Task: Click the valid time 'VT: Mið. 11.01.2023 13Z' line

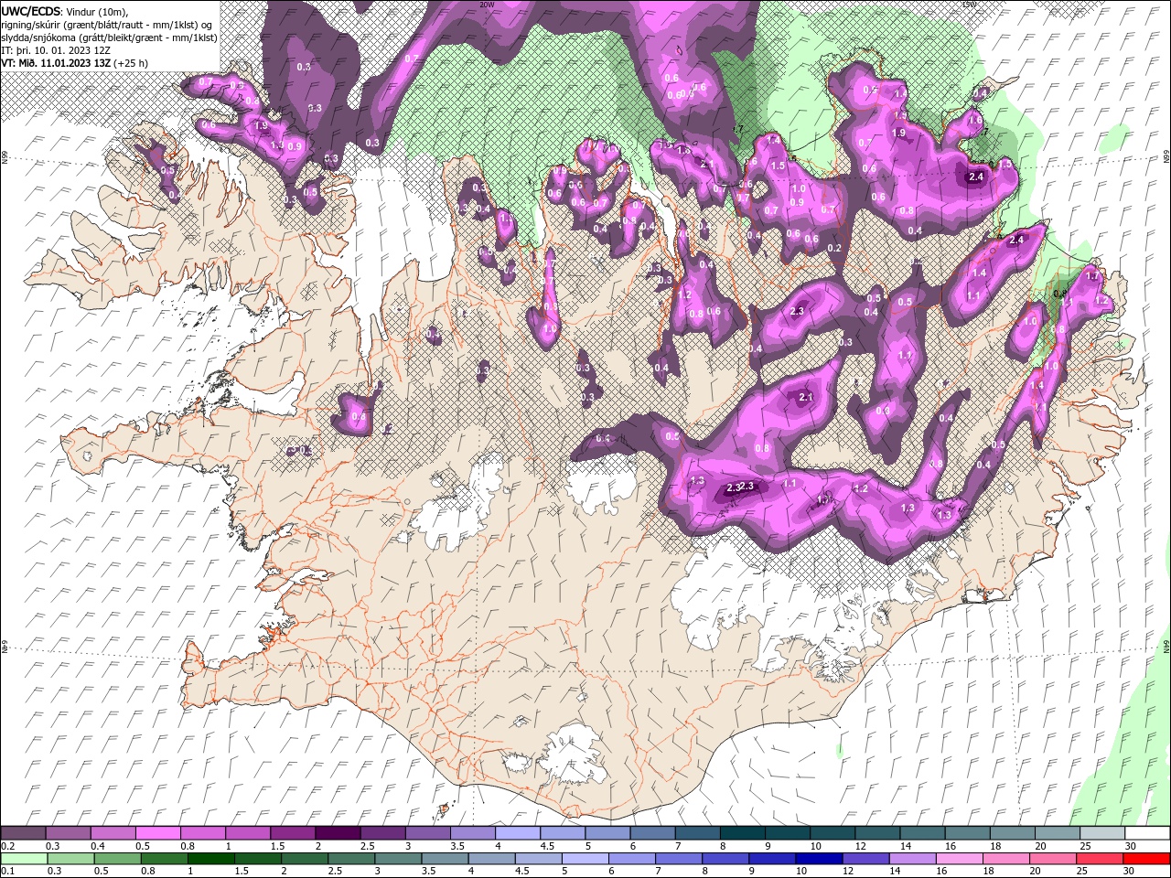Action: (x=57, y=63)
